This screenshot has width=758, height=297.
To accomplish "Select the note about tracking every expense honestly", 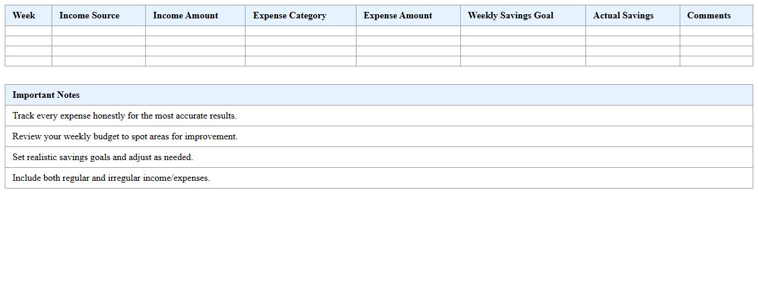I will [125, 116].
